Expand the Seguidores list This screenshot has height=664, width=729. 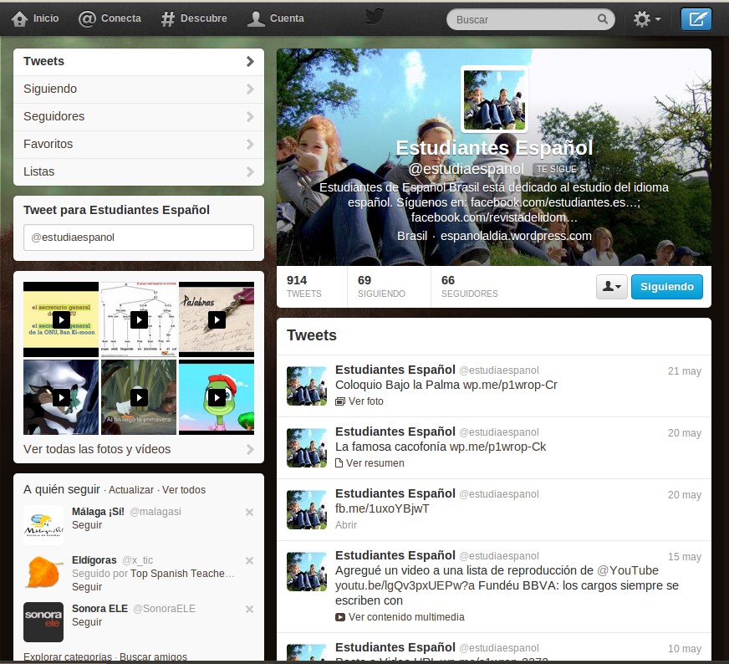tap(139, 116)
